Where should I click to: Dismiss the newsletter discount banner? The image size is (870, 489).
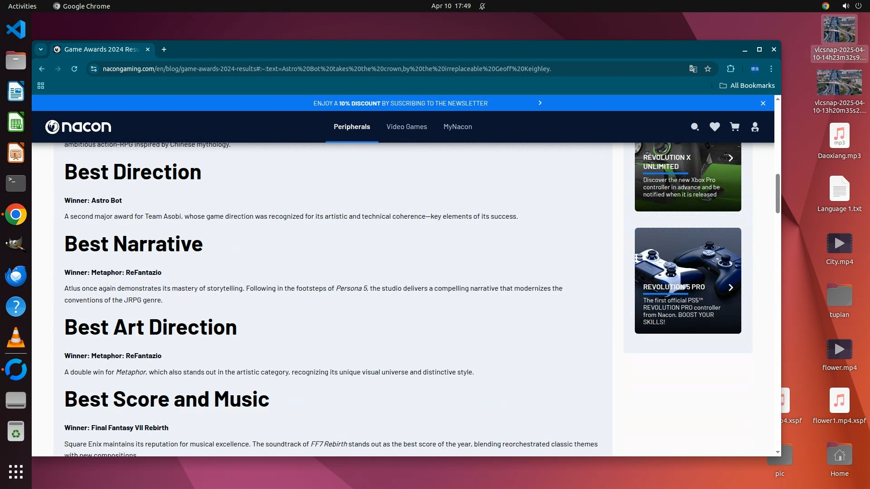763,103
